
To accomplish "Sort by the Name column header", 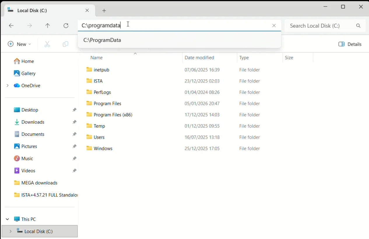I will (x=96, y=58).
